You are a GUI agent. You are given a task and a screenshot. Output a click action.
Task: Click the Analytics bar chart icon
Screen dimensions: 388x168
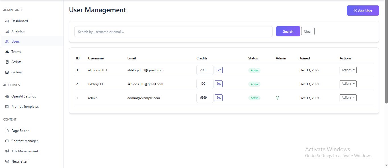point(7,31)
